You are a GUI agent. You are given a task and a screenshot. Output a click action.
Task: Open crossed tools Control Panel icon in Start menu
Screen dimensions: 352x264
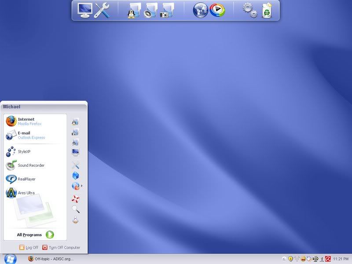(x=75, y=165)
